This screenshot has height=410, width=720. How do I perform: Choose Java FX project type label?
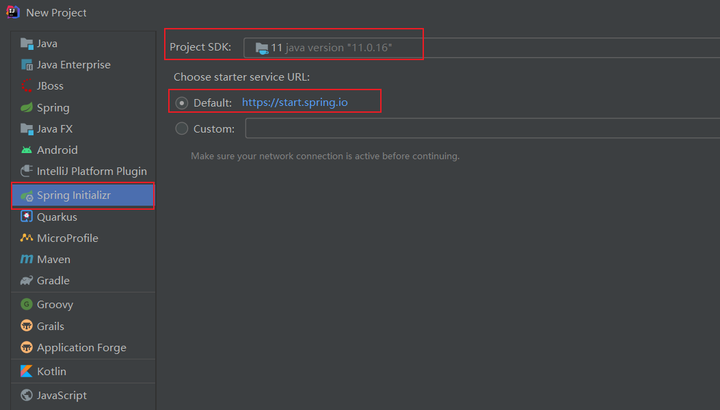tap(55, 129)
